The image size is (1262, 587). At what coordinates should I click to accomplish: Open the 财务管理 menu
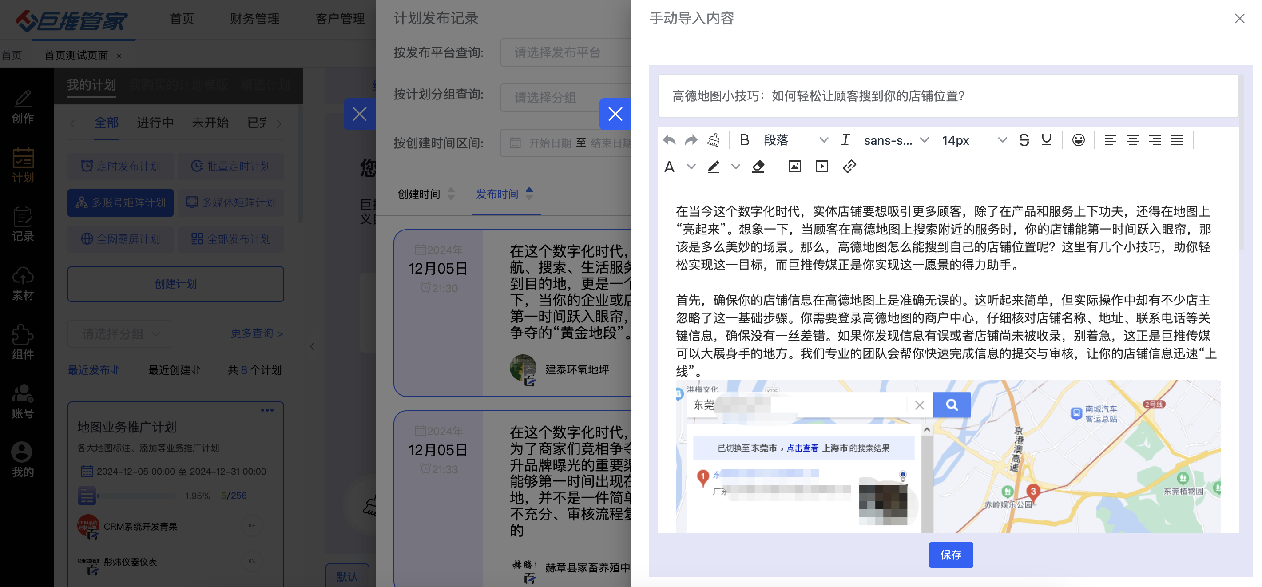click(254, 19)
